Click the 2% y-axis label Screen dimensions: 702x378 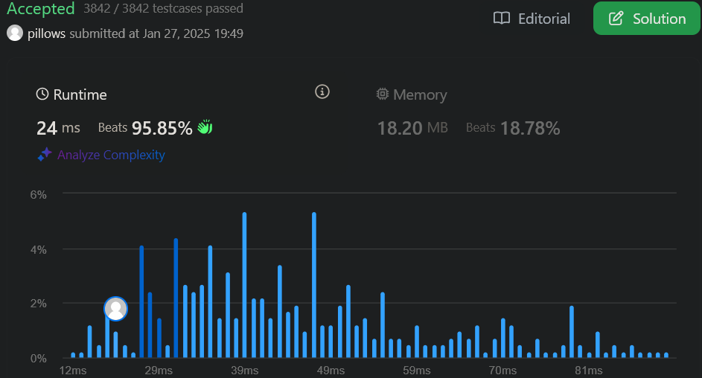(39, 304)
